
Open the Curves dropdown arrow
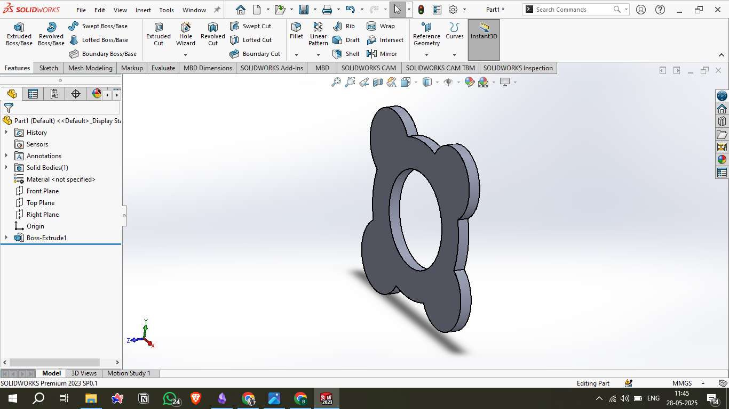[455, 55]
